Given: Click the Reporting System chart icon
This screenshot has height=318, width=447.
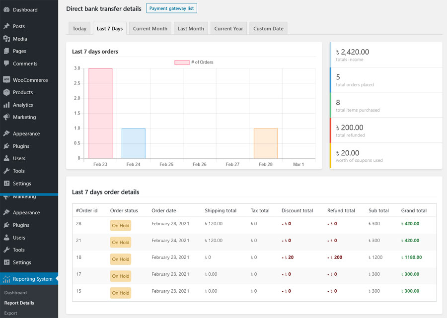Looking at the screenshot, I should click(x=6, y=279).
